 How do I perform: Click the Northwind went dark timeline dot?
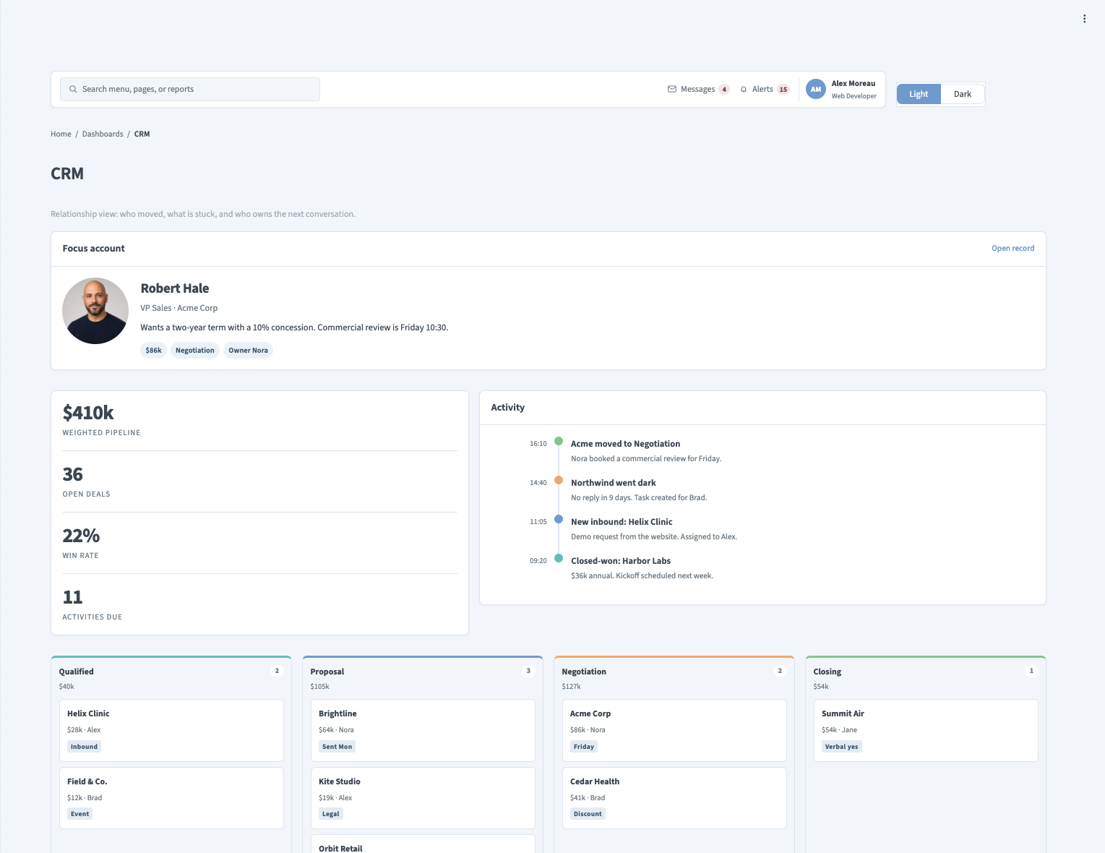(x=559, y=480)
